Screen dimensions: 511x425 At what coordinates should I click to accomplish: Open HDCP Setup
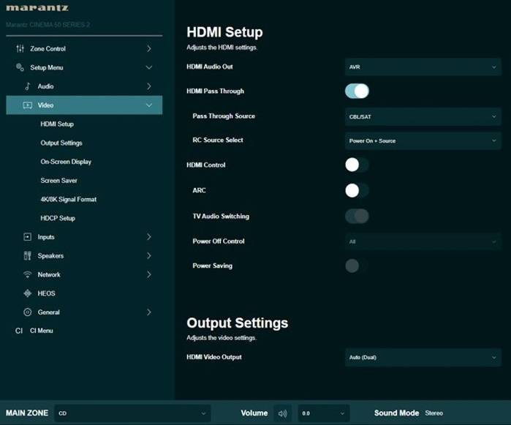tap(58, 218)
